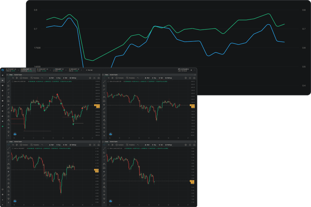Select the ruler measure tool in CRO chart

pyautogui.click(x=9, y=175)
